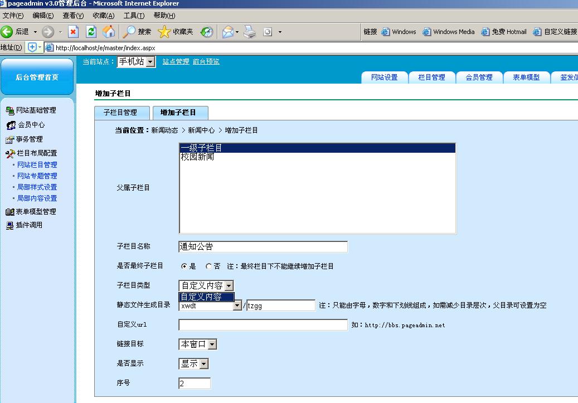The width and height of the screenshot is (578, 403).
Task: Open the Favorites star icon
Action: click(x=164, y=32)
